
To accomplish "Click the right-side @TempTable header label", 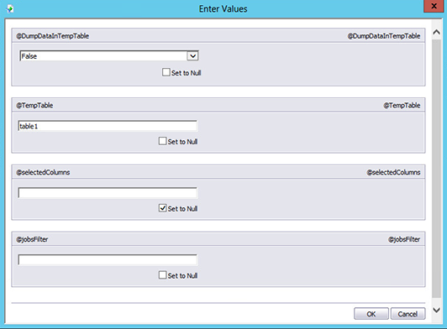I will (402, 106).
